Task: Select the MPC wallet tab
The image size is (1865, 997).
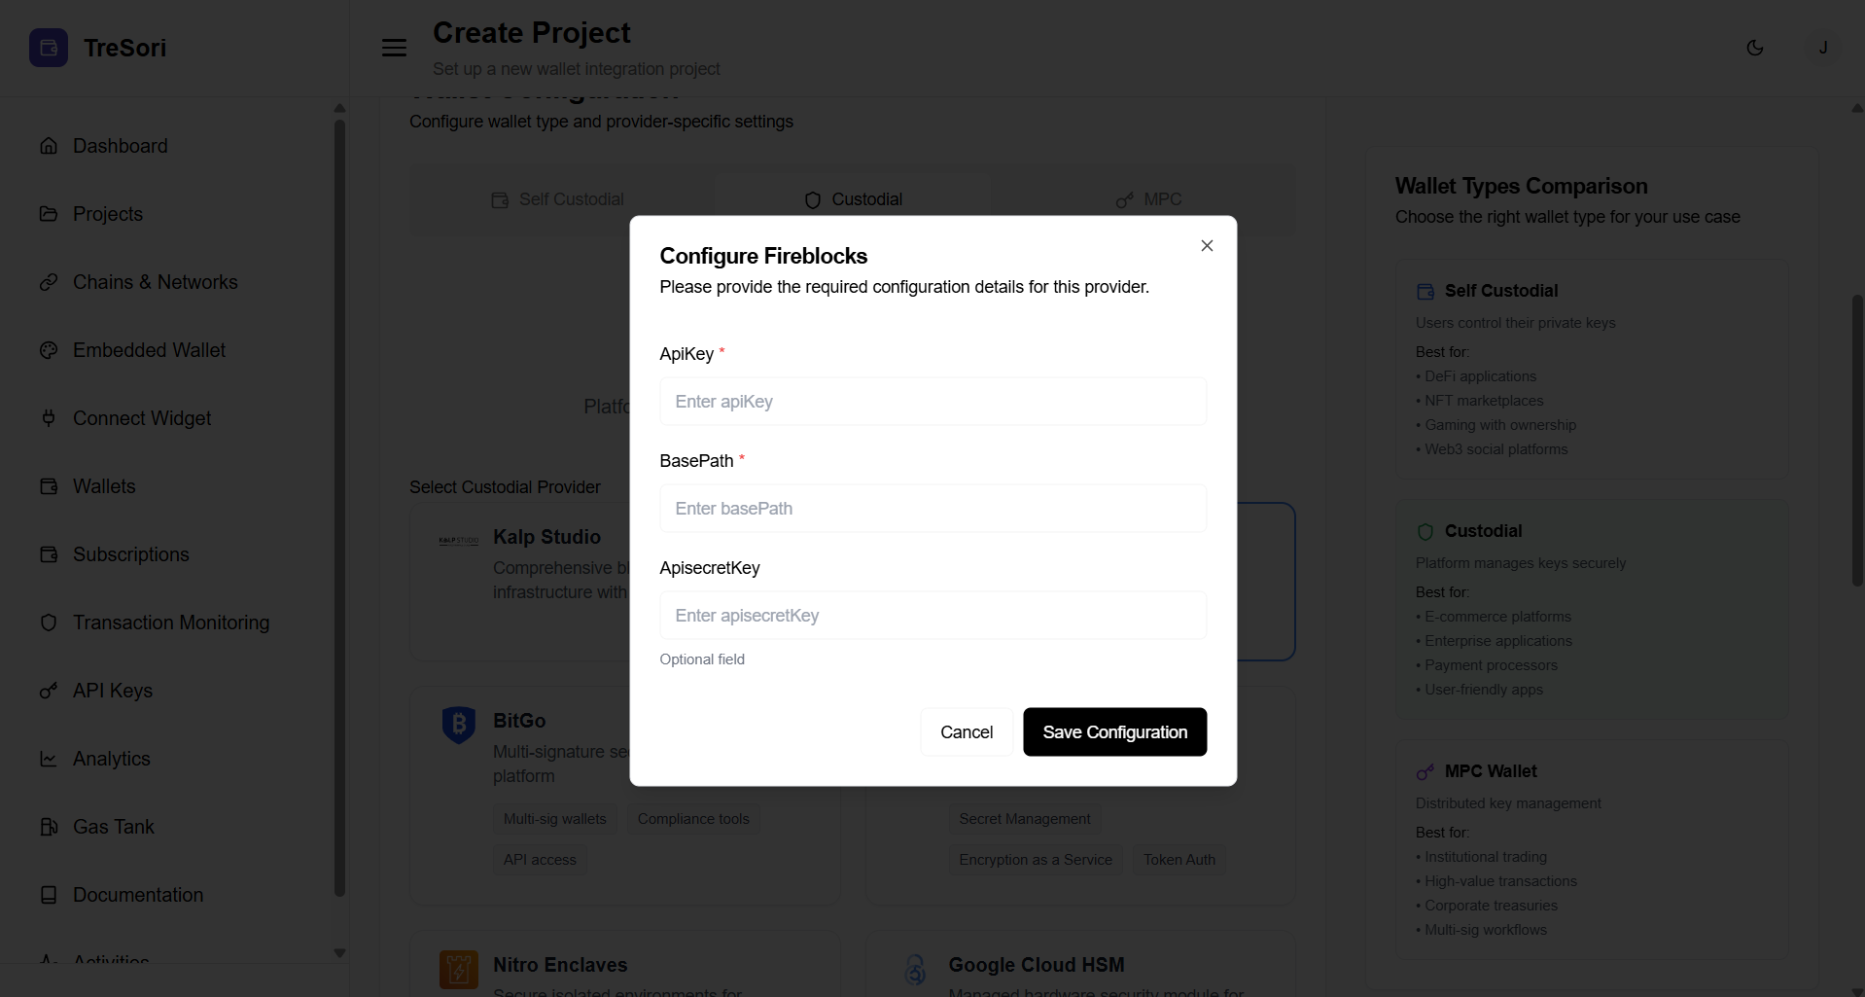Action: (1149, 199)
